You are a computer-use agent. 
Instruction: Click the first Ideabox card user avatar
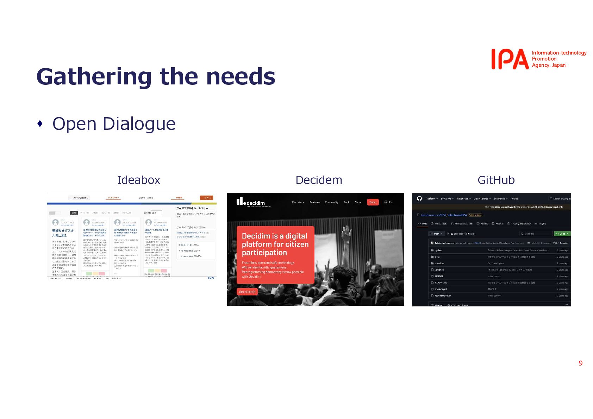(55, 222)
